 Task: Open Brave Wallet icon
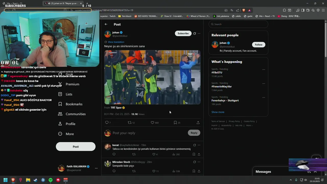pyautogui.click(x=308, y=10)
